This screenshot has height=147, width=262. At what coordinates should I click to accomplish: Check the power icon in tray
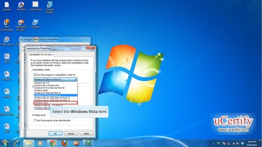tap(229, 143)
